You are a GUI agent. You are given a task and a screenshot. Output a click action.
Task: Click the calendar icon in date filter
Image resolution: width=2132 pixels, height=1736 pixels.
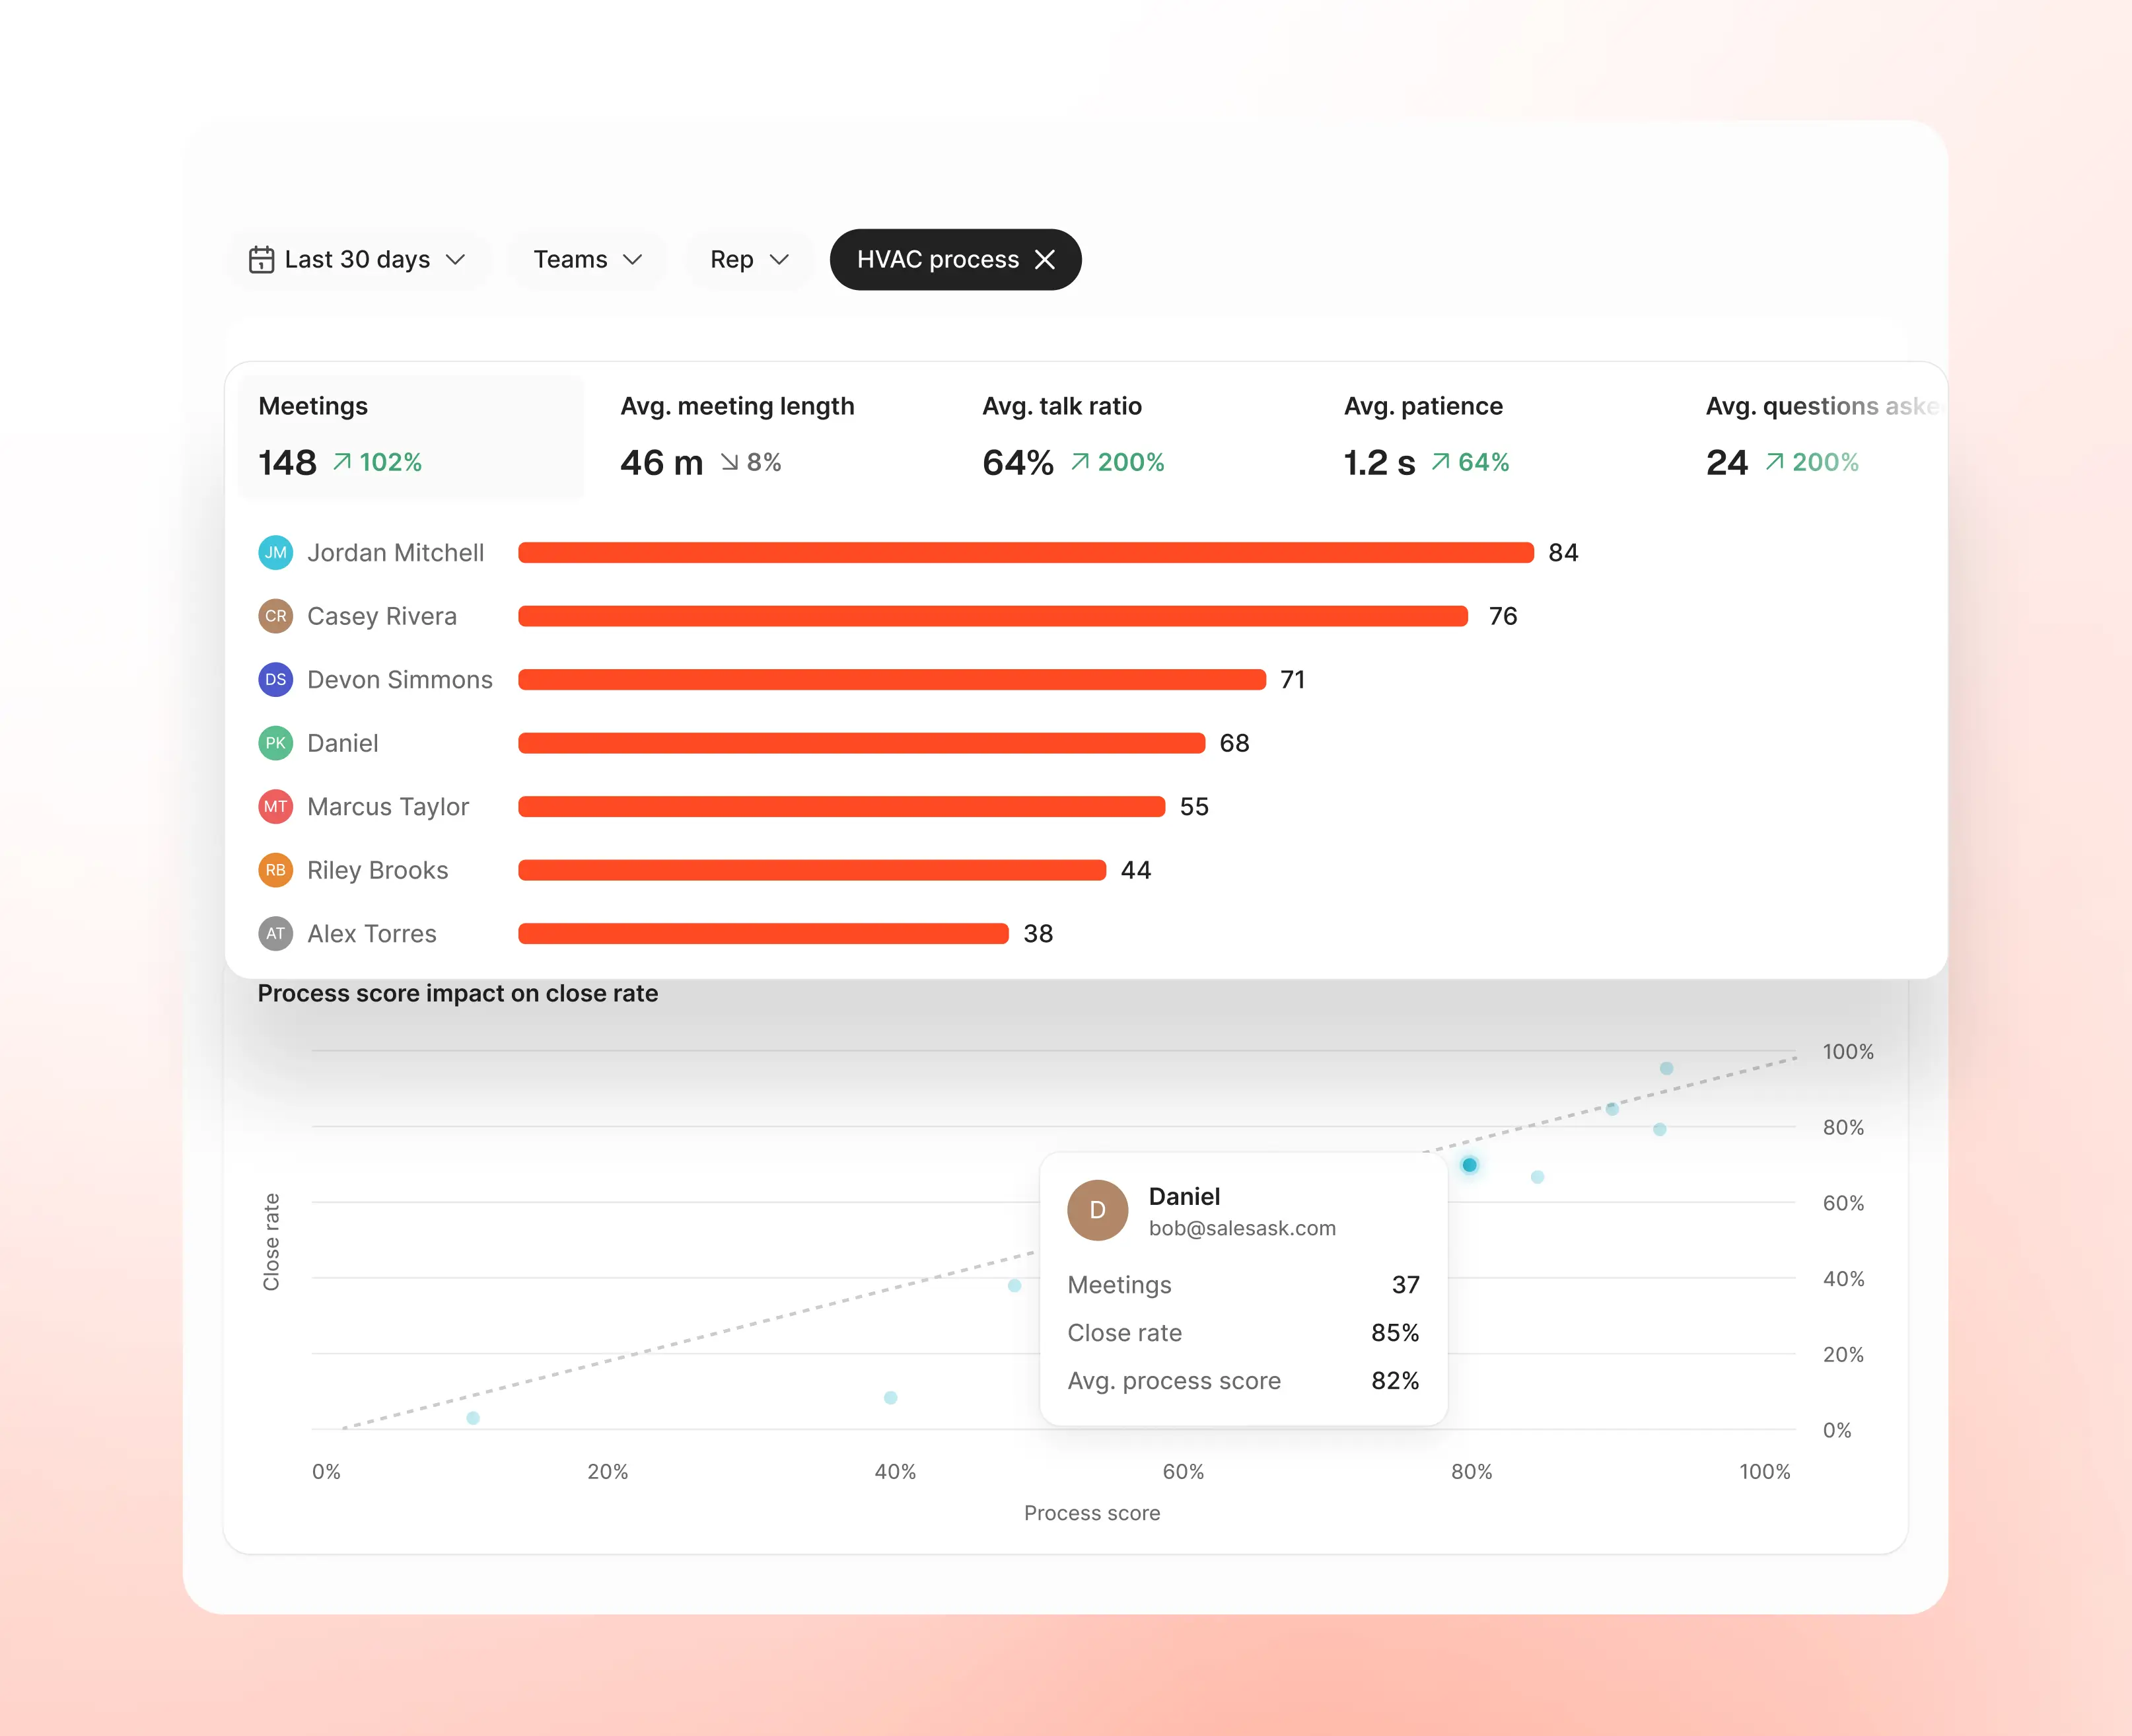(x=261, y=260)
